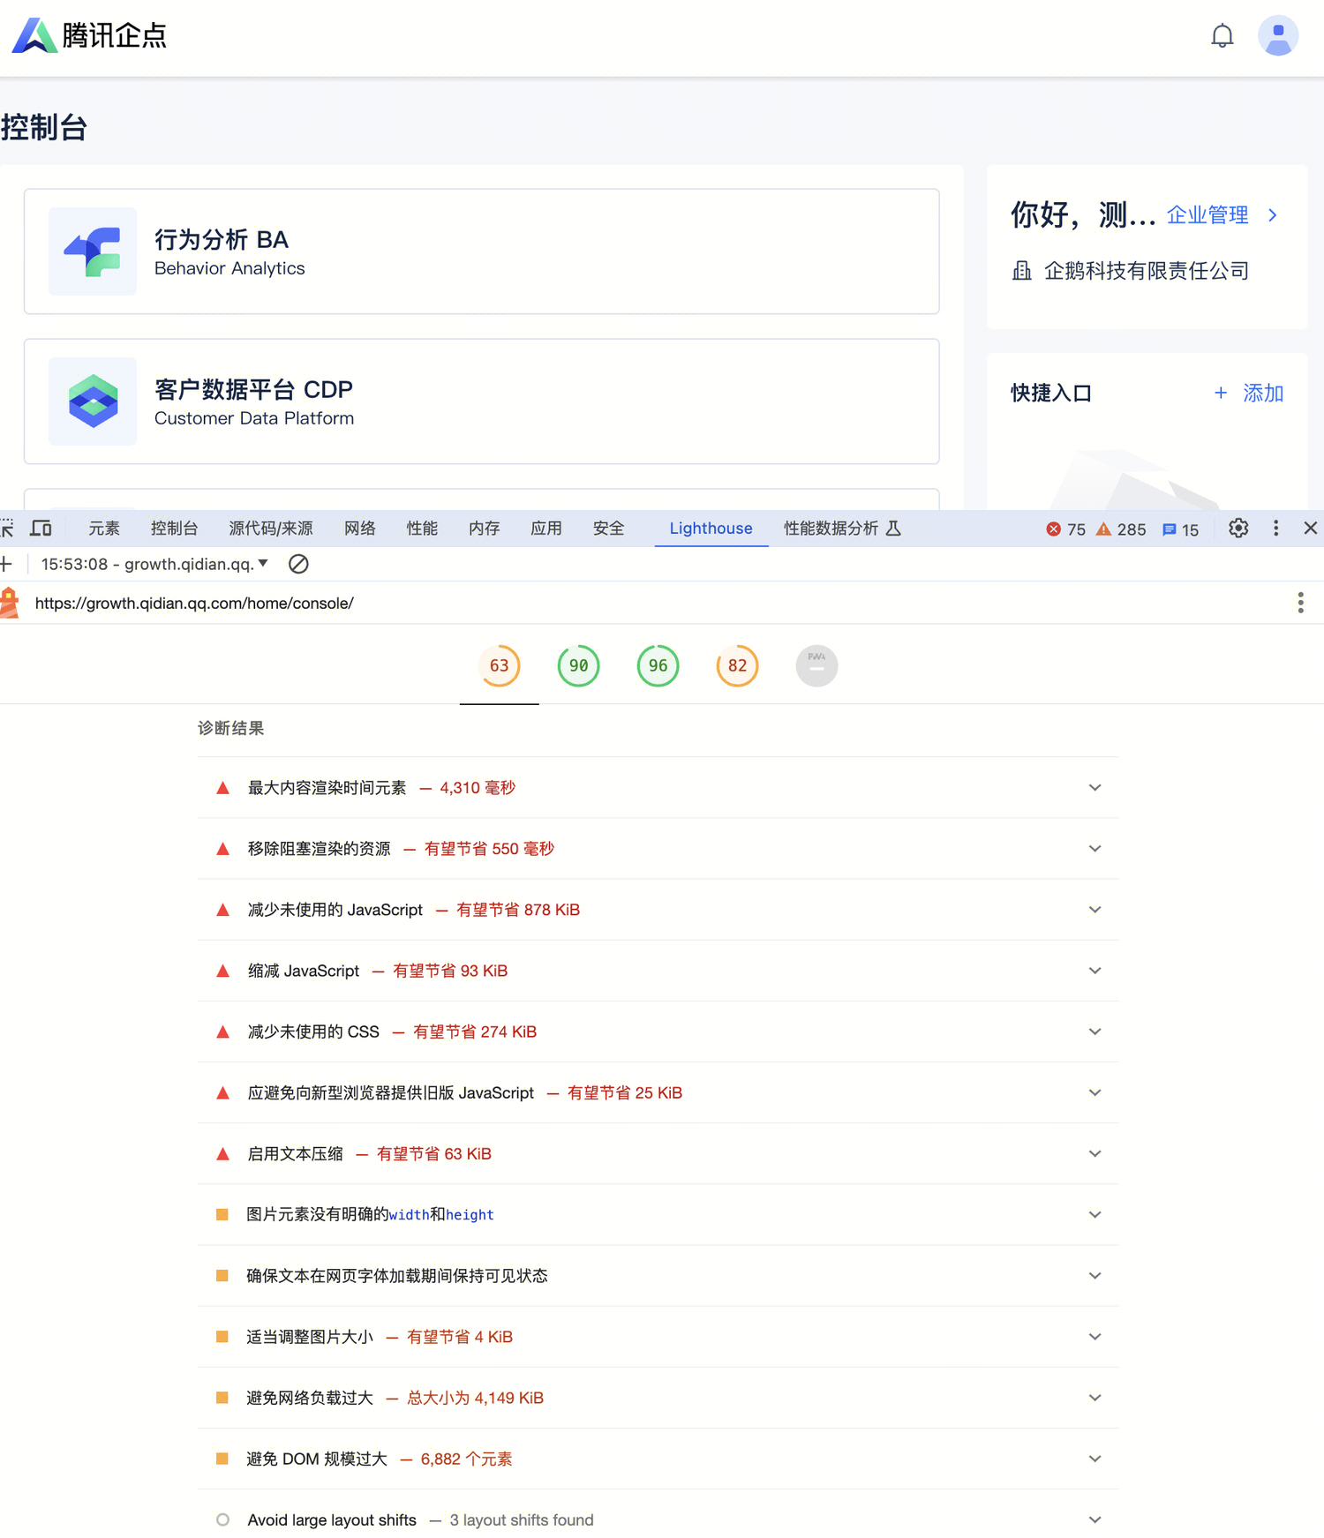The image size is (1324, 1538).
Task: Switch to the 元素 tab
Action: click(104, 529)
